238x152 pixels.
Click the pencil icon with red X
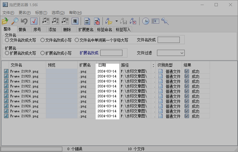pos(133,21)
